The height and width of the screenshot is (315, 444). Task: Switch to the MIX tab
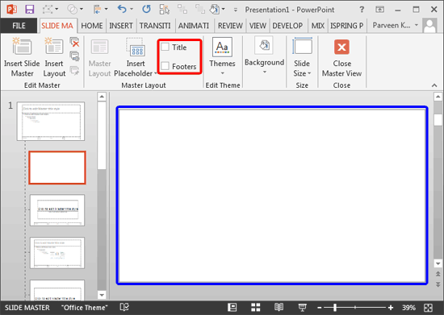click(x=318, y=26)
